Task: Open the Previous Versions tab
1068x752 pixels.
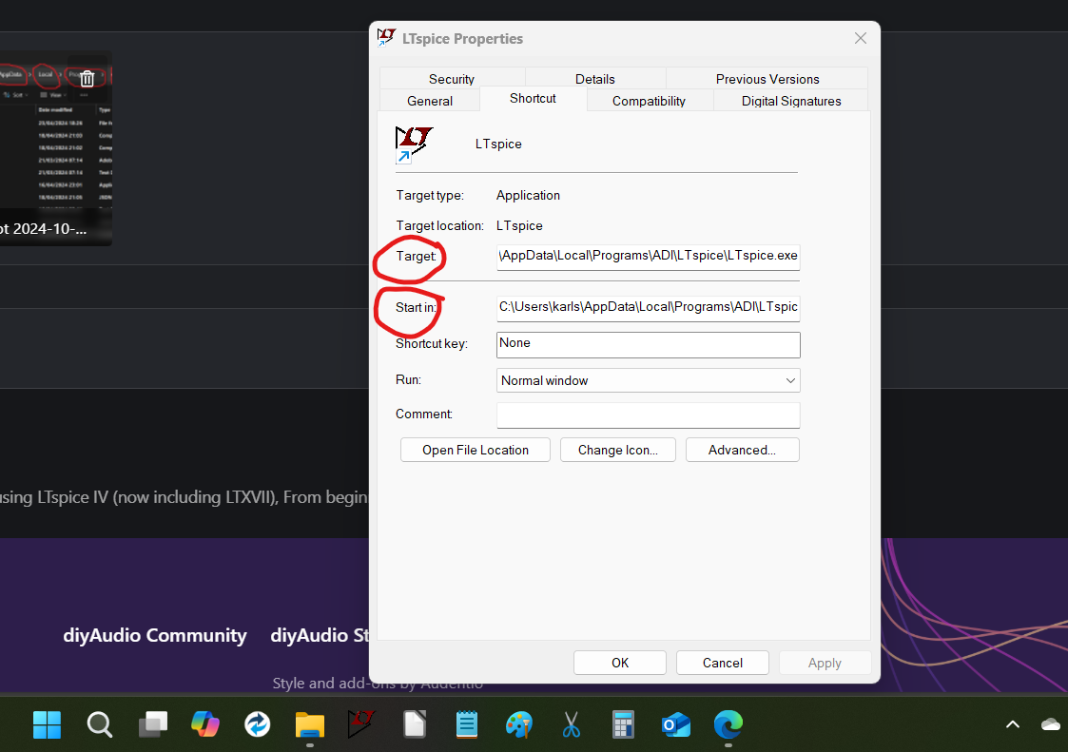Action: 767,79
